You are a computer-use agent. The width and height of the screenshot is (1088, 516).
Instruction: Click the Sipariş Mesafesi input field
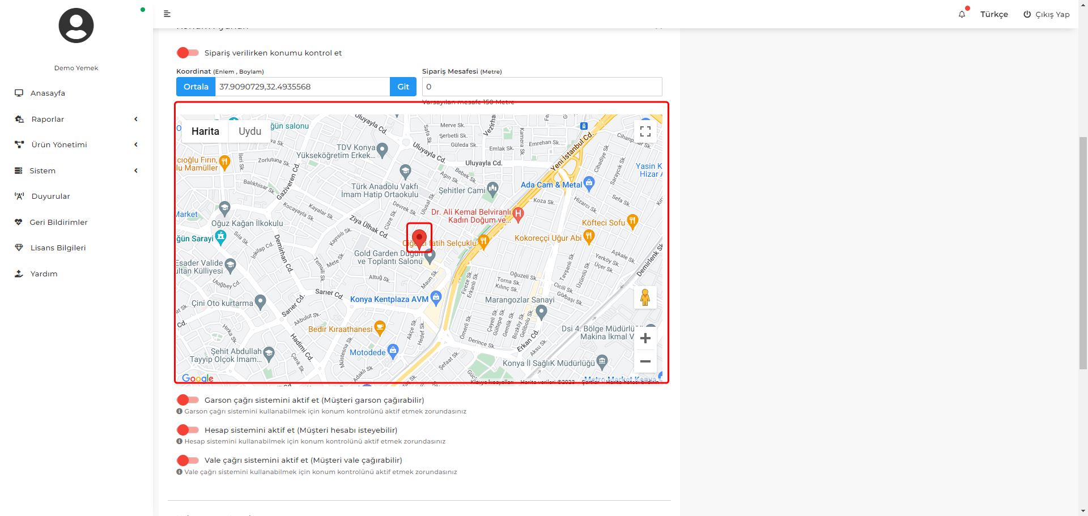[542, 87]
